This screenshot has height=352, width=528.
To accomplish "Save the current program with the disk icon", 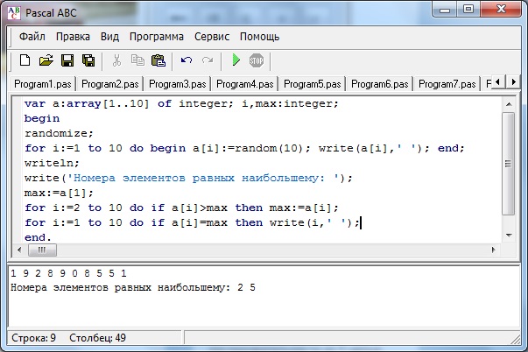I will [67, 60].
